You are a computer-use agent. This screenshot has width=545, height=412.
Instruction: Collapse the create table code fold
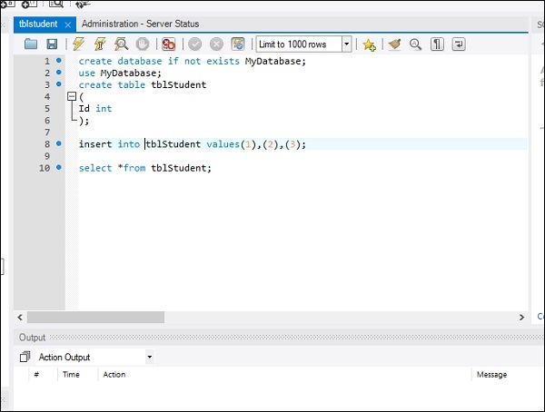[72, 96]
